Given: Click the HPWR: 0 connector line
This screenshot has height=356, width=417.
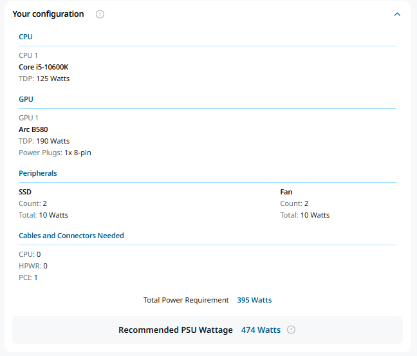Looking at the screenshot, I should point(33,266).
